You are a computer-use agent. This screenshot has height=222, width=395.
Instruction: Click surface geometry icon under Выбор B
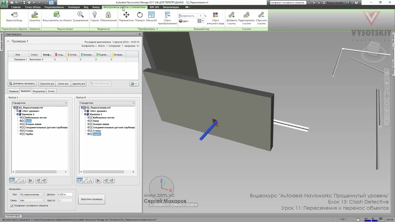[x=79, y=180]
